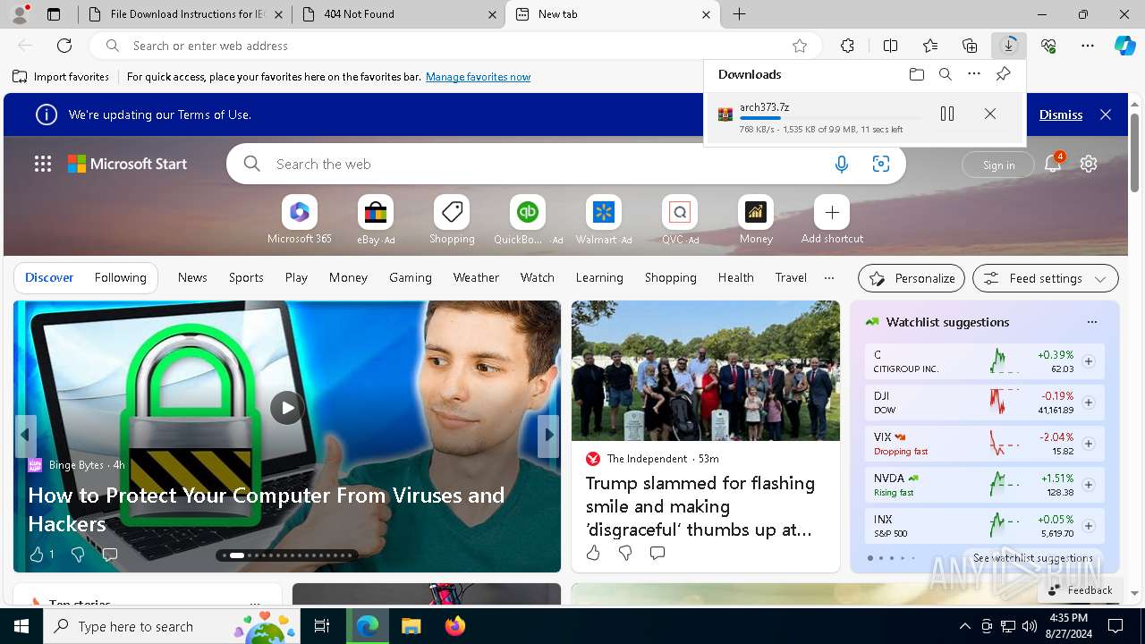Open the Weather feed category

tap(476, 277)
